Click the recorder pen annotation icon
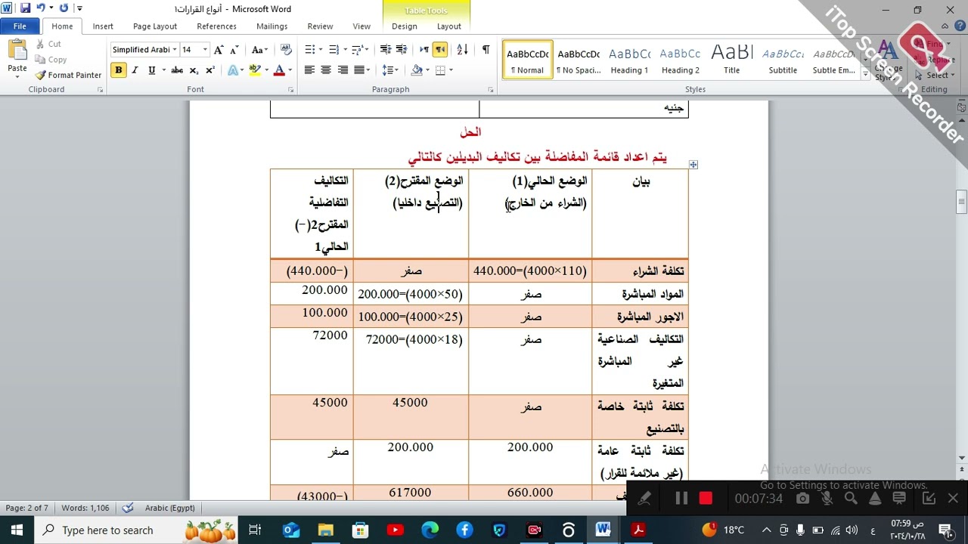The image size is (968, 544). 644,499
